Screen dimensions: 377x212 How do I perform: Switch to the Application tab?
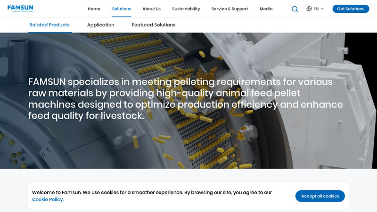(x=100, y=25)
